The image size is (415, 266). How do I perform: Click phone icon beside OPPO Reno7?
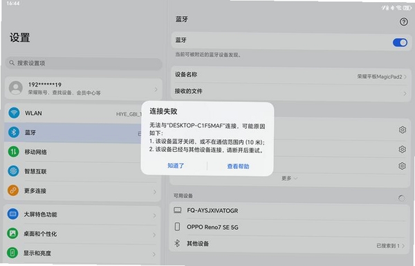[x=177, y=227]
